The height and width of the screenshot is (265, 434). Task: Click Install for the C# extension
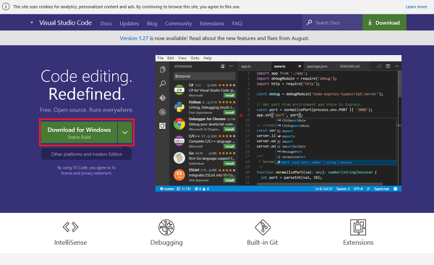point(229,96)
